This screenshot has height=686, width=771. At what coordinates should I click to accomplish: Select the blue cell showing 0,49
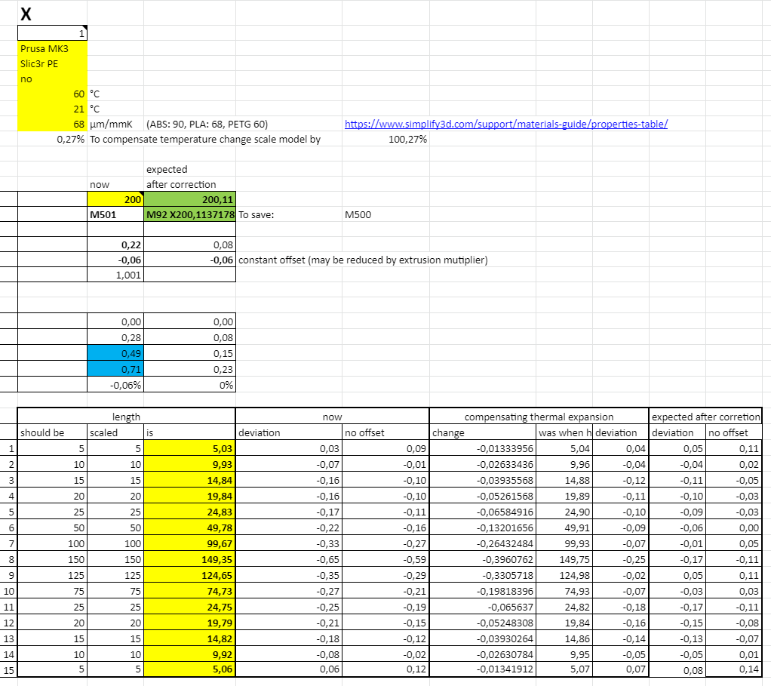coord(115,353)
